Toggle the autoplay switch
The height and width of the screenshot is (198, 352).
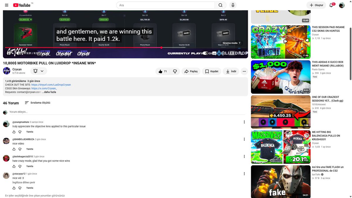click(206, 53)
